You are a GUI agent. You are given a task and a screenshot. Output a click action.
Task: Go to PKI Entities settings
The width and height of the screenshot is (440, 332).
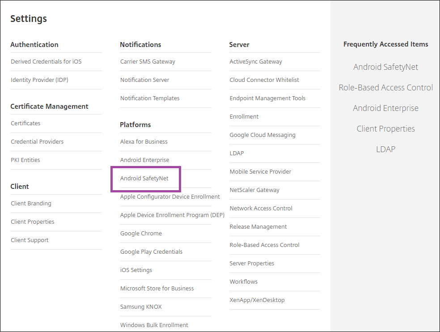point(25,160)
